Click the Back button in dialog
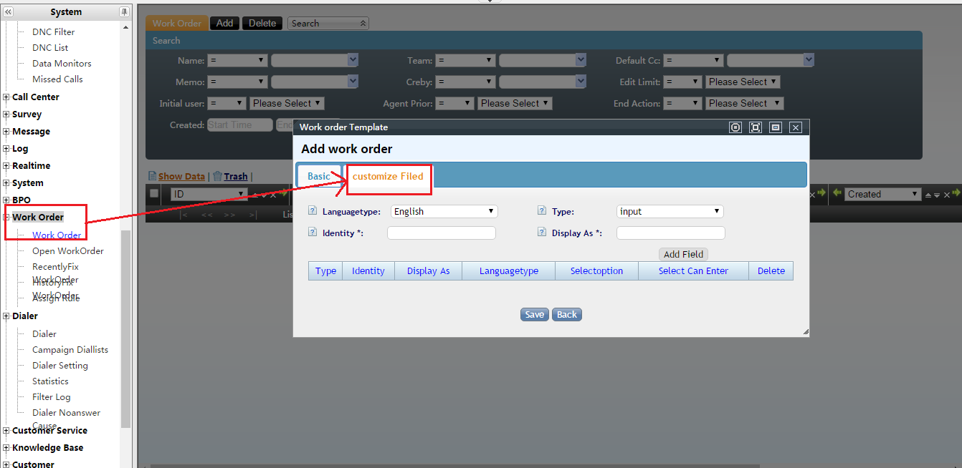This screenshot has height=468, width=962. pyautogui.click(x=566, y=314)
